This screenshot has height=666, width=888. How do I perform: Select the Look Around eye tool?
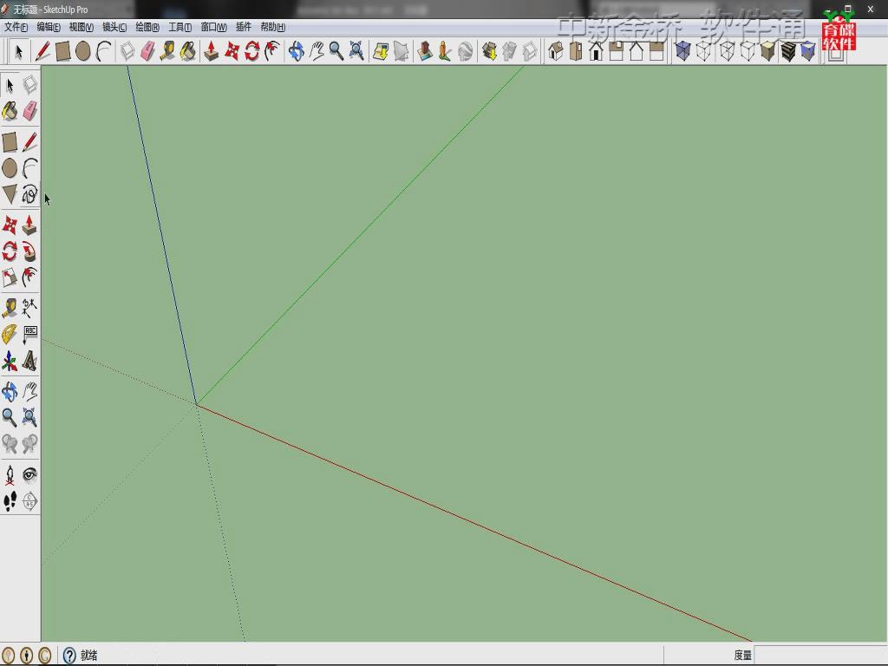pyautogui.click(x=29, y=474)
